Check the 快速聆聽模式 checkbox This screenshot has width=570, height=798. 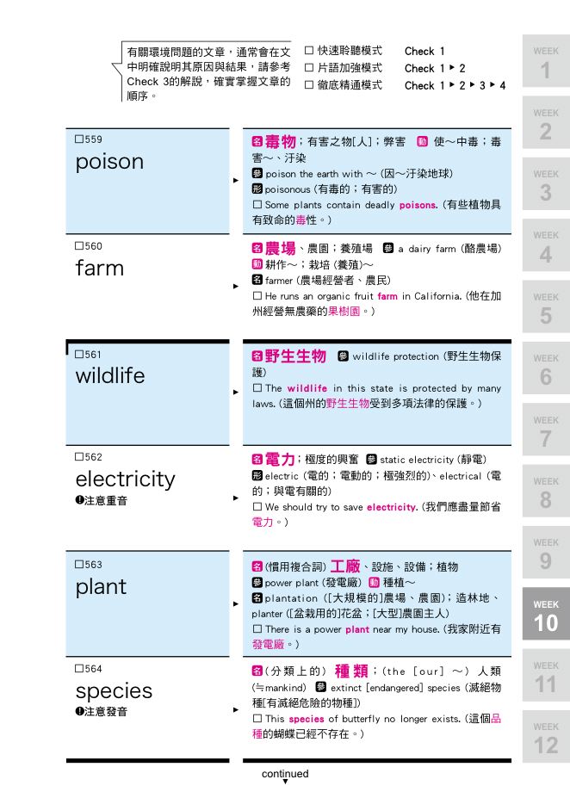[308, 51]
